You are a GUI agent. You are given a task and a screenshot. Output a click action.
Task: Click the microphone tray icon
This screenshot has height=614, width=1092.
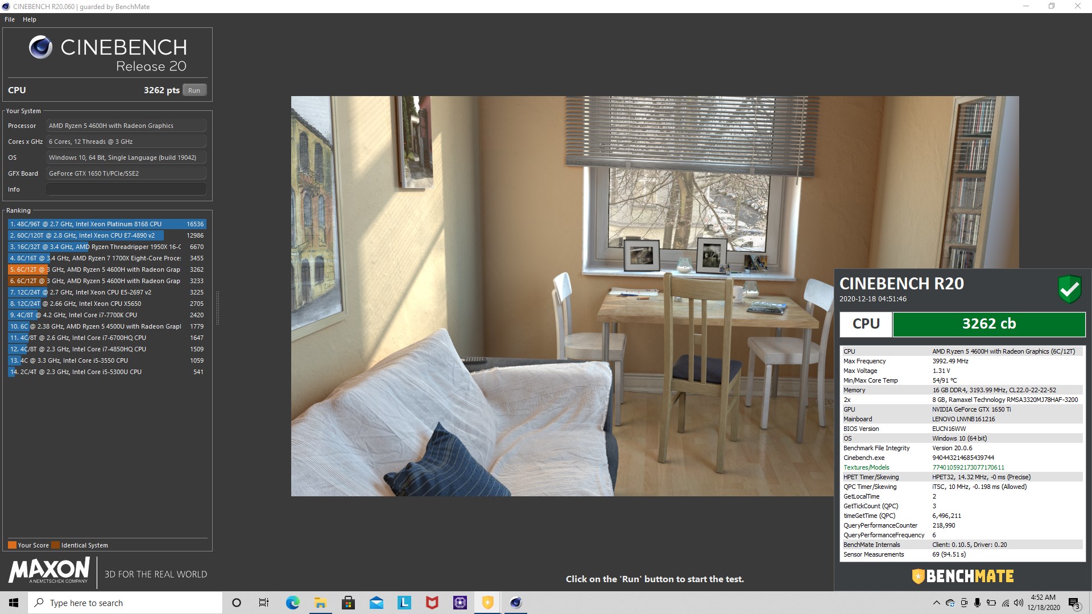click(977, 603)
